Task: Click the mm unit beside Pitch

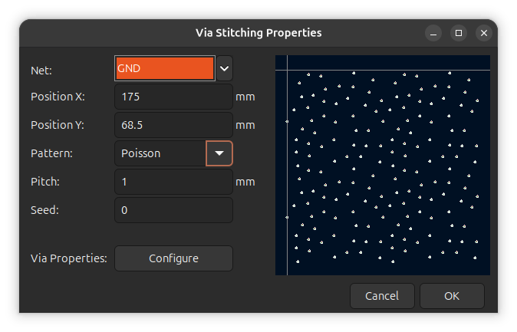Action: point(245,182)
